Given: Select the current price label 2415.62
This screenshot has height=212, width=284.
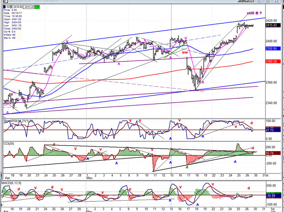Looking at the screenshot, I should (x=273, y=25).
